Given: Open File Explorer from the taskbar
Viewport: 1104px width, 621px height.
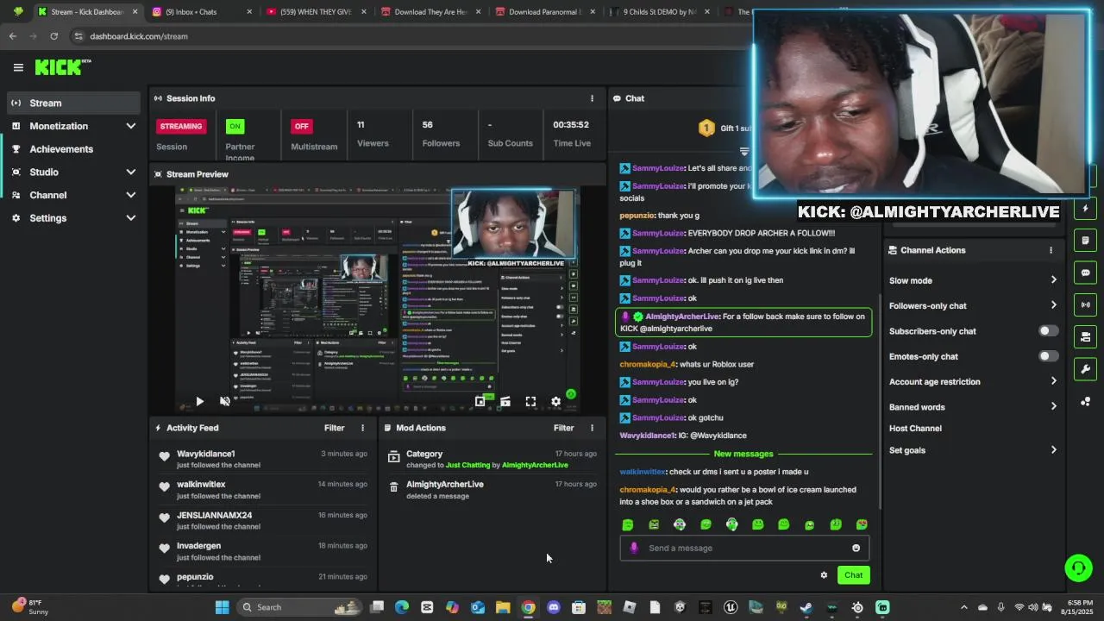Looking at the screenshot, I should point(503,607).
